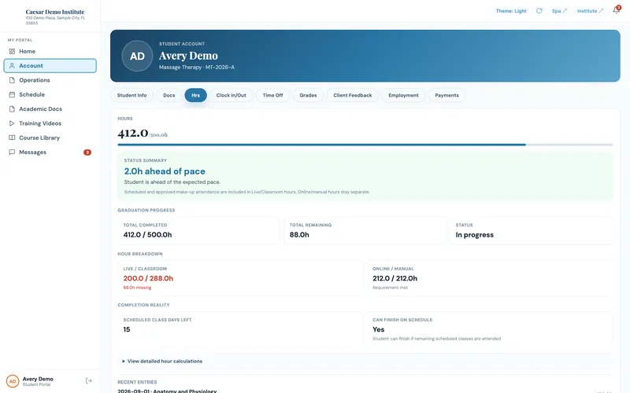Click the hours progress bar
630x393 pixels.
coord(365,145)
